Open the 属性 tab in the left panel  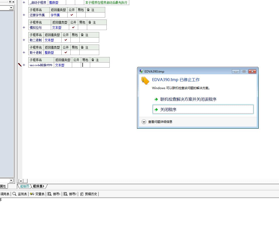[x=3, y=186]
